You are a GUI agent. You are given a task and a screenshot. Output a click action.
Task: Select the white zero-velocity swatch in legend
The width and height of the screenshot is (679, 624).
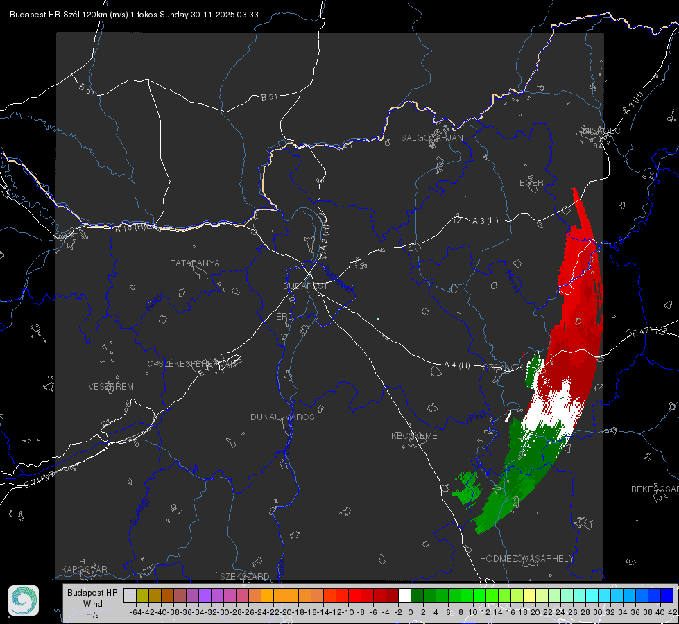404,595
